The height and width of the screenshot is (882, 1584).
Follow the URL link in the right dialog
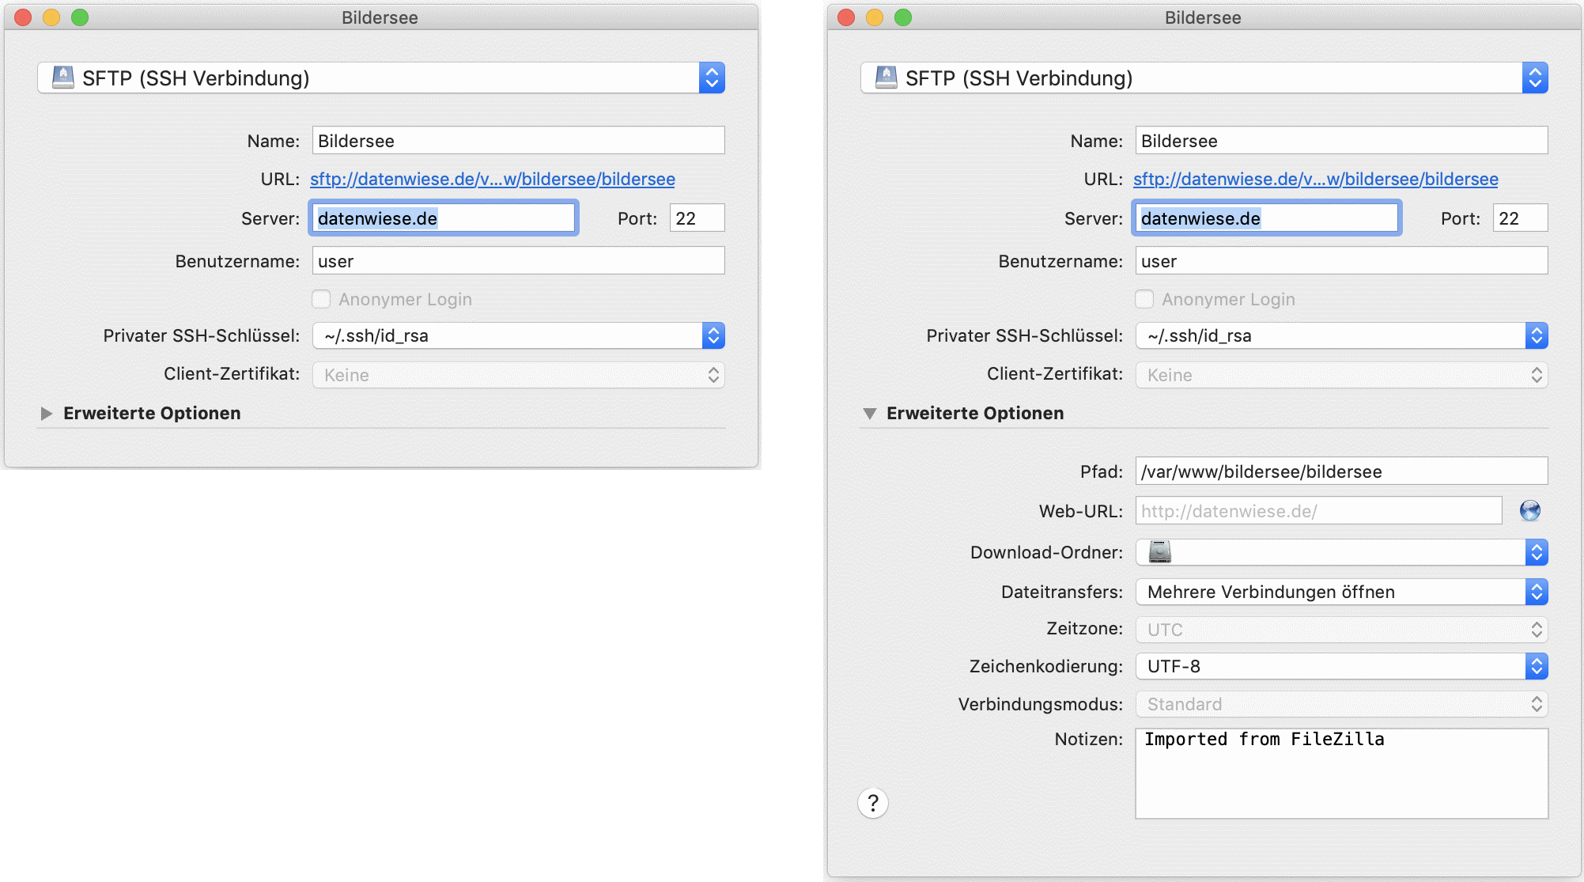point(1314,179)
